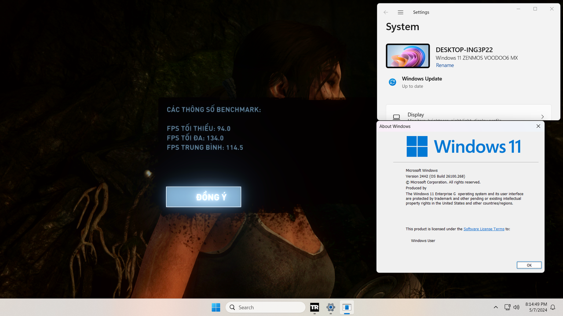
Task: Click the 'Up to date' status text
Action: [x=413, y=86]
